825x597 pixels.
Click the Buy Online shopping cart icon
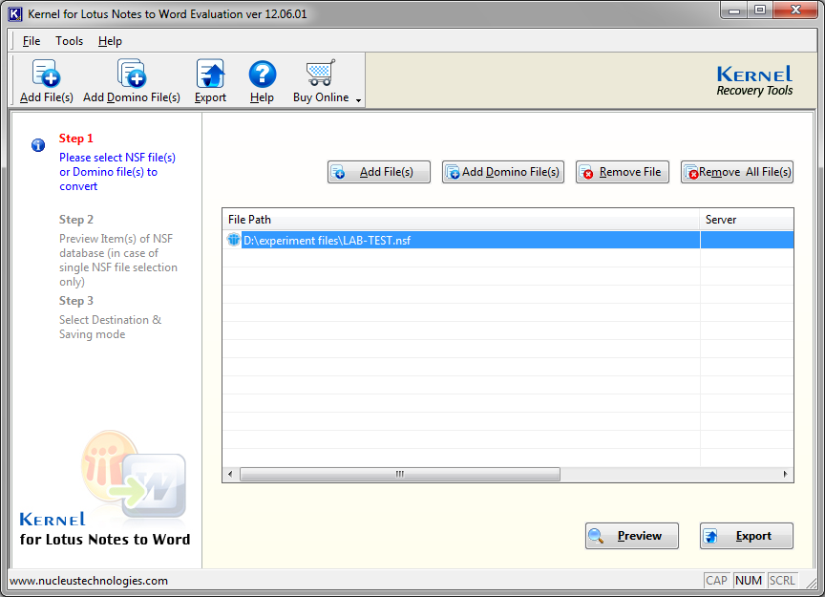(x=321, y=73)
